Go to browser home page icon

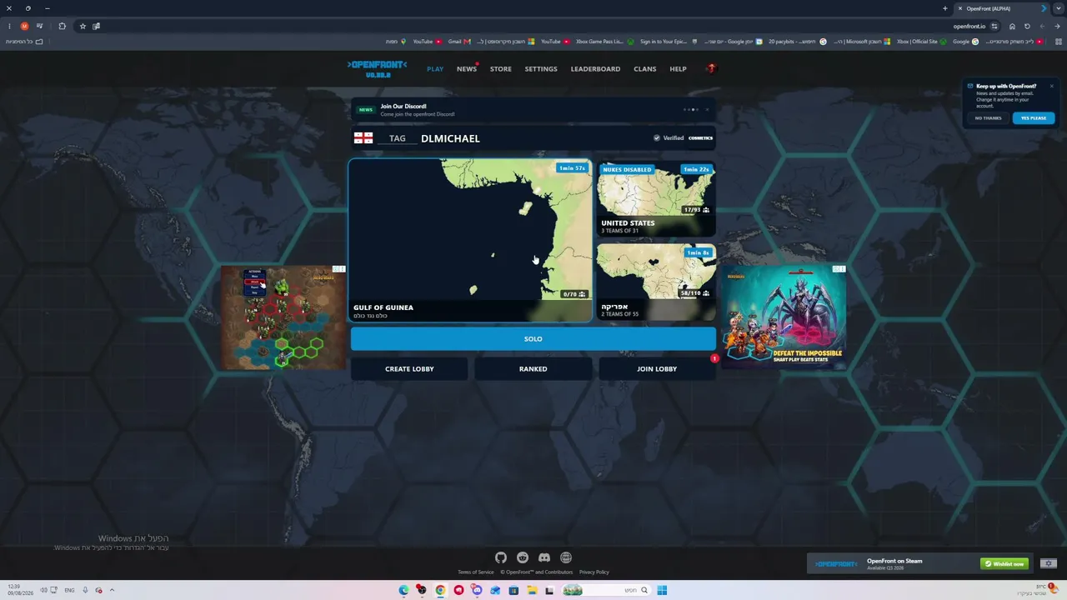[x=1012, y=26]
